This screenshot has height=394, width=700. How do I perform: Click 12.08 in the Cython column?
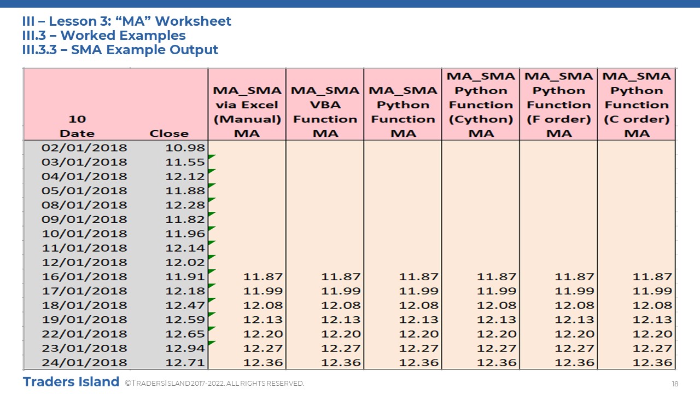click(x=497, y=305)
